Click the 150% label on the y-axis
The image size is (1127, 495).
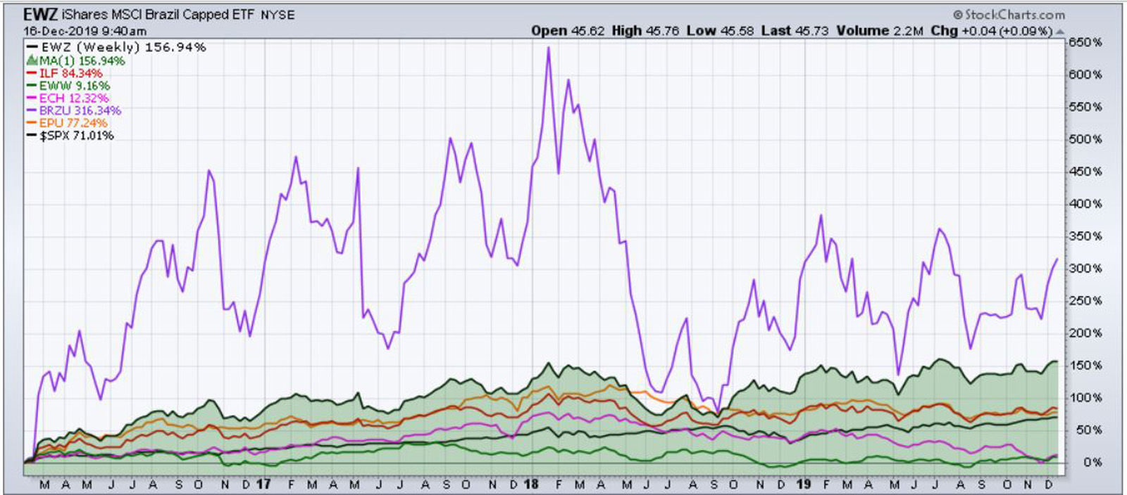pyautogui.click(x=1085, y=366)
